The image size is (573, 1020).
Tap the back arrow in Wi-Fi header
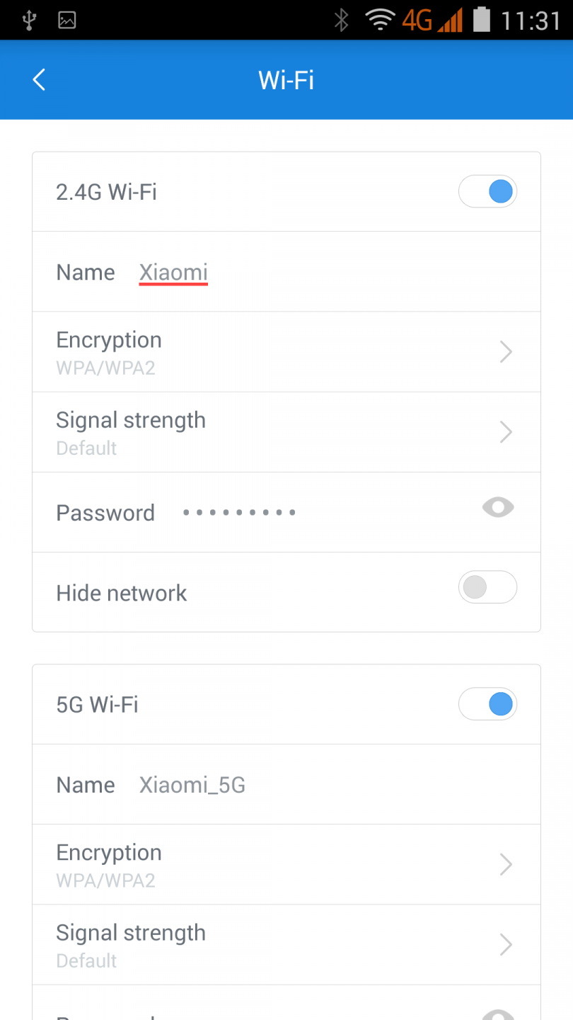pyautogui.click(x=40, y=80)
